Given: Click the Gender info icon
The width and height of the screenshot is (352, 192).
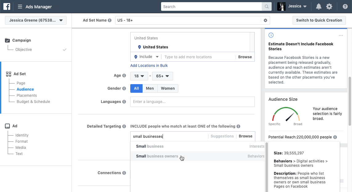Looking at the screenshot, I should pos(124,88).
